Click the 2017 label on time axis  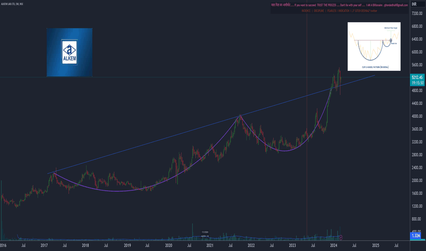(x=44, y=246)
